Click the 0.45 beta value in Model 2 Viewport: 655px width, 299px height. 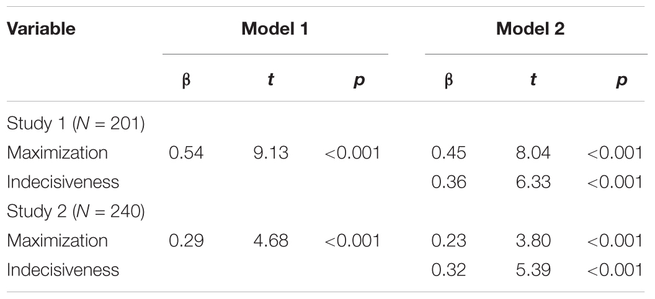(448, 153)
